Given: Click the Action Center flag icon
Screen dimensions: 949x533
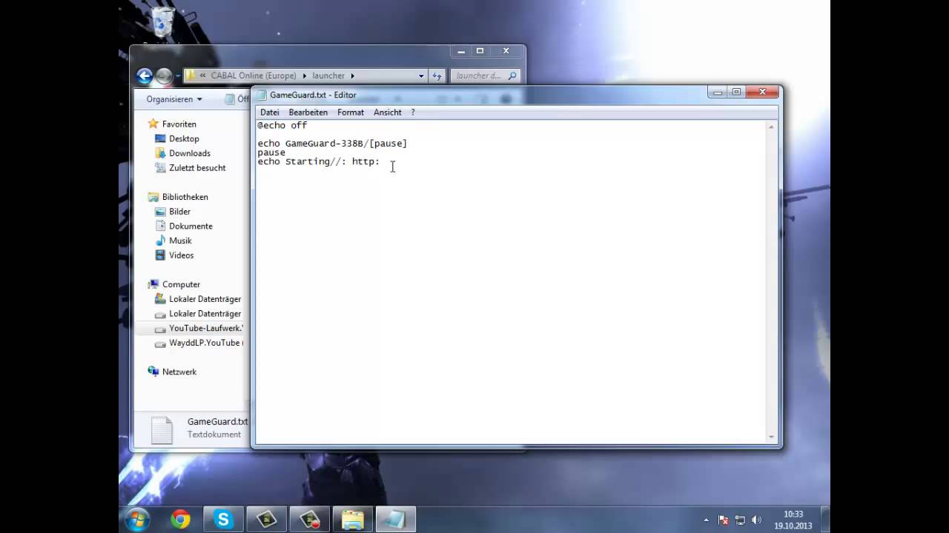Looking at the screenshot, I should tap(723, 520).
